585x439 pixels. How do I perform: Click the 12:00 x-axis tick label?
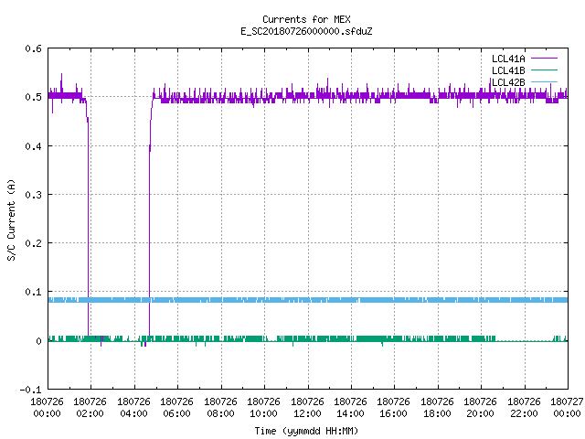pyautogui.click(x=307, y=413)
